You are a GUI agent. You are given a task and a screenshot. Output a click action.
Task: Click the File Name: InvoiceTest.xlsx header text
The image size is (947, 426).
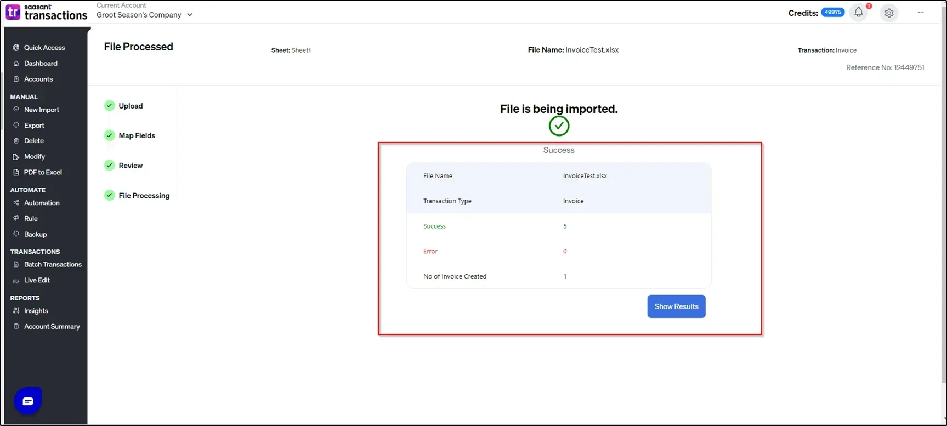[x=573, y=50]
